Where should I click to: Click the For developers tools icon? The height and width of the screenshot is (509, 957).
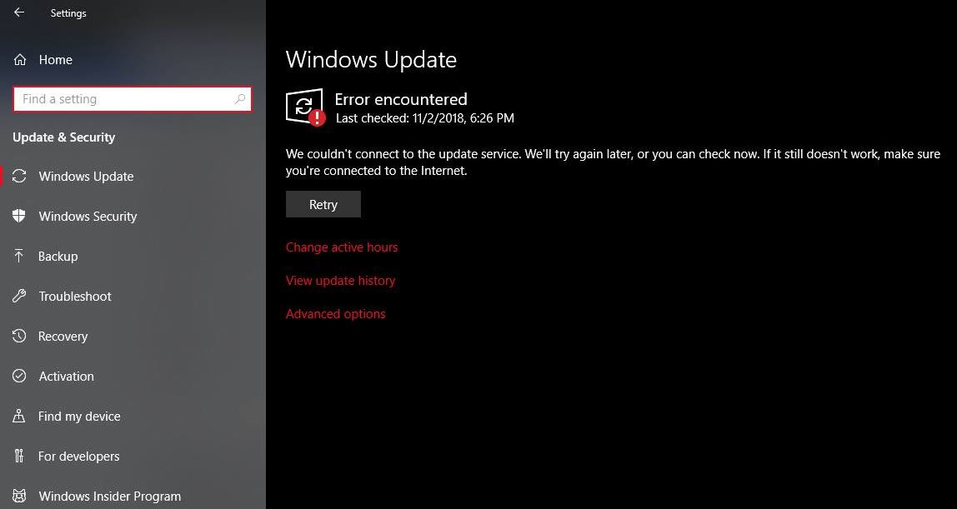pos(19,456)
